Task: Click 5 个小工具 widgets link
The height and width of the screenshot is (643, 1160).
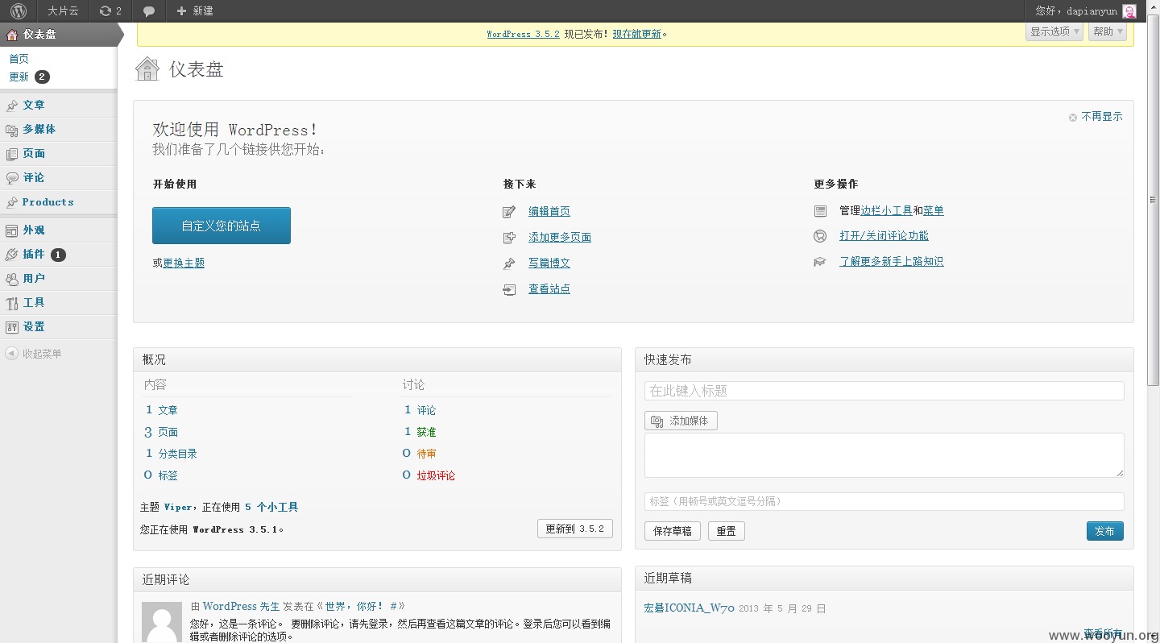Action: (271, 507)
